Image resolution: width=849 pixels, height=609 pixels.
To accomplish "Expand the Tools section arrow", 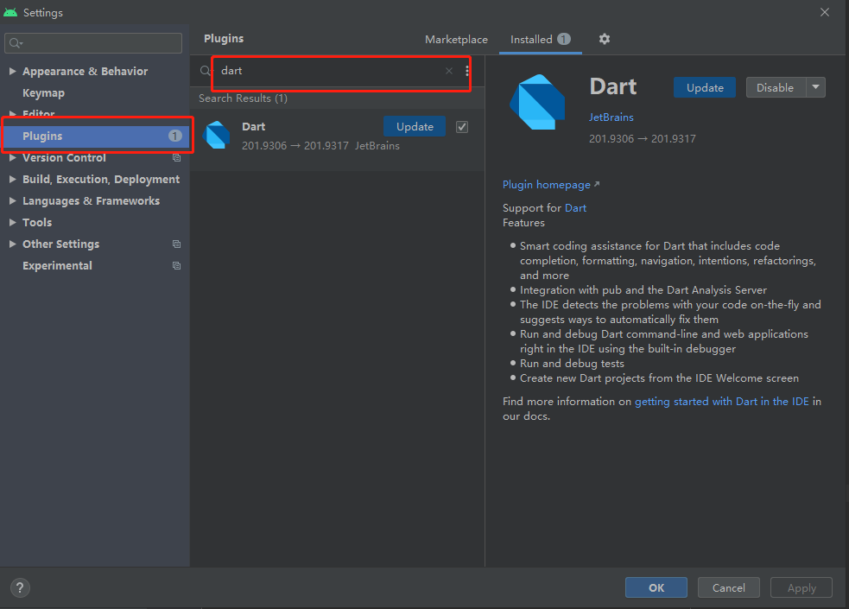I will click(x=12, y=223).
